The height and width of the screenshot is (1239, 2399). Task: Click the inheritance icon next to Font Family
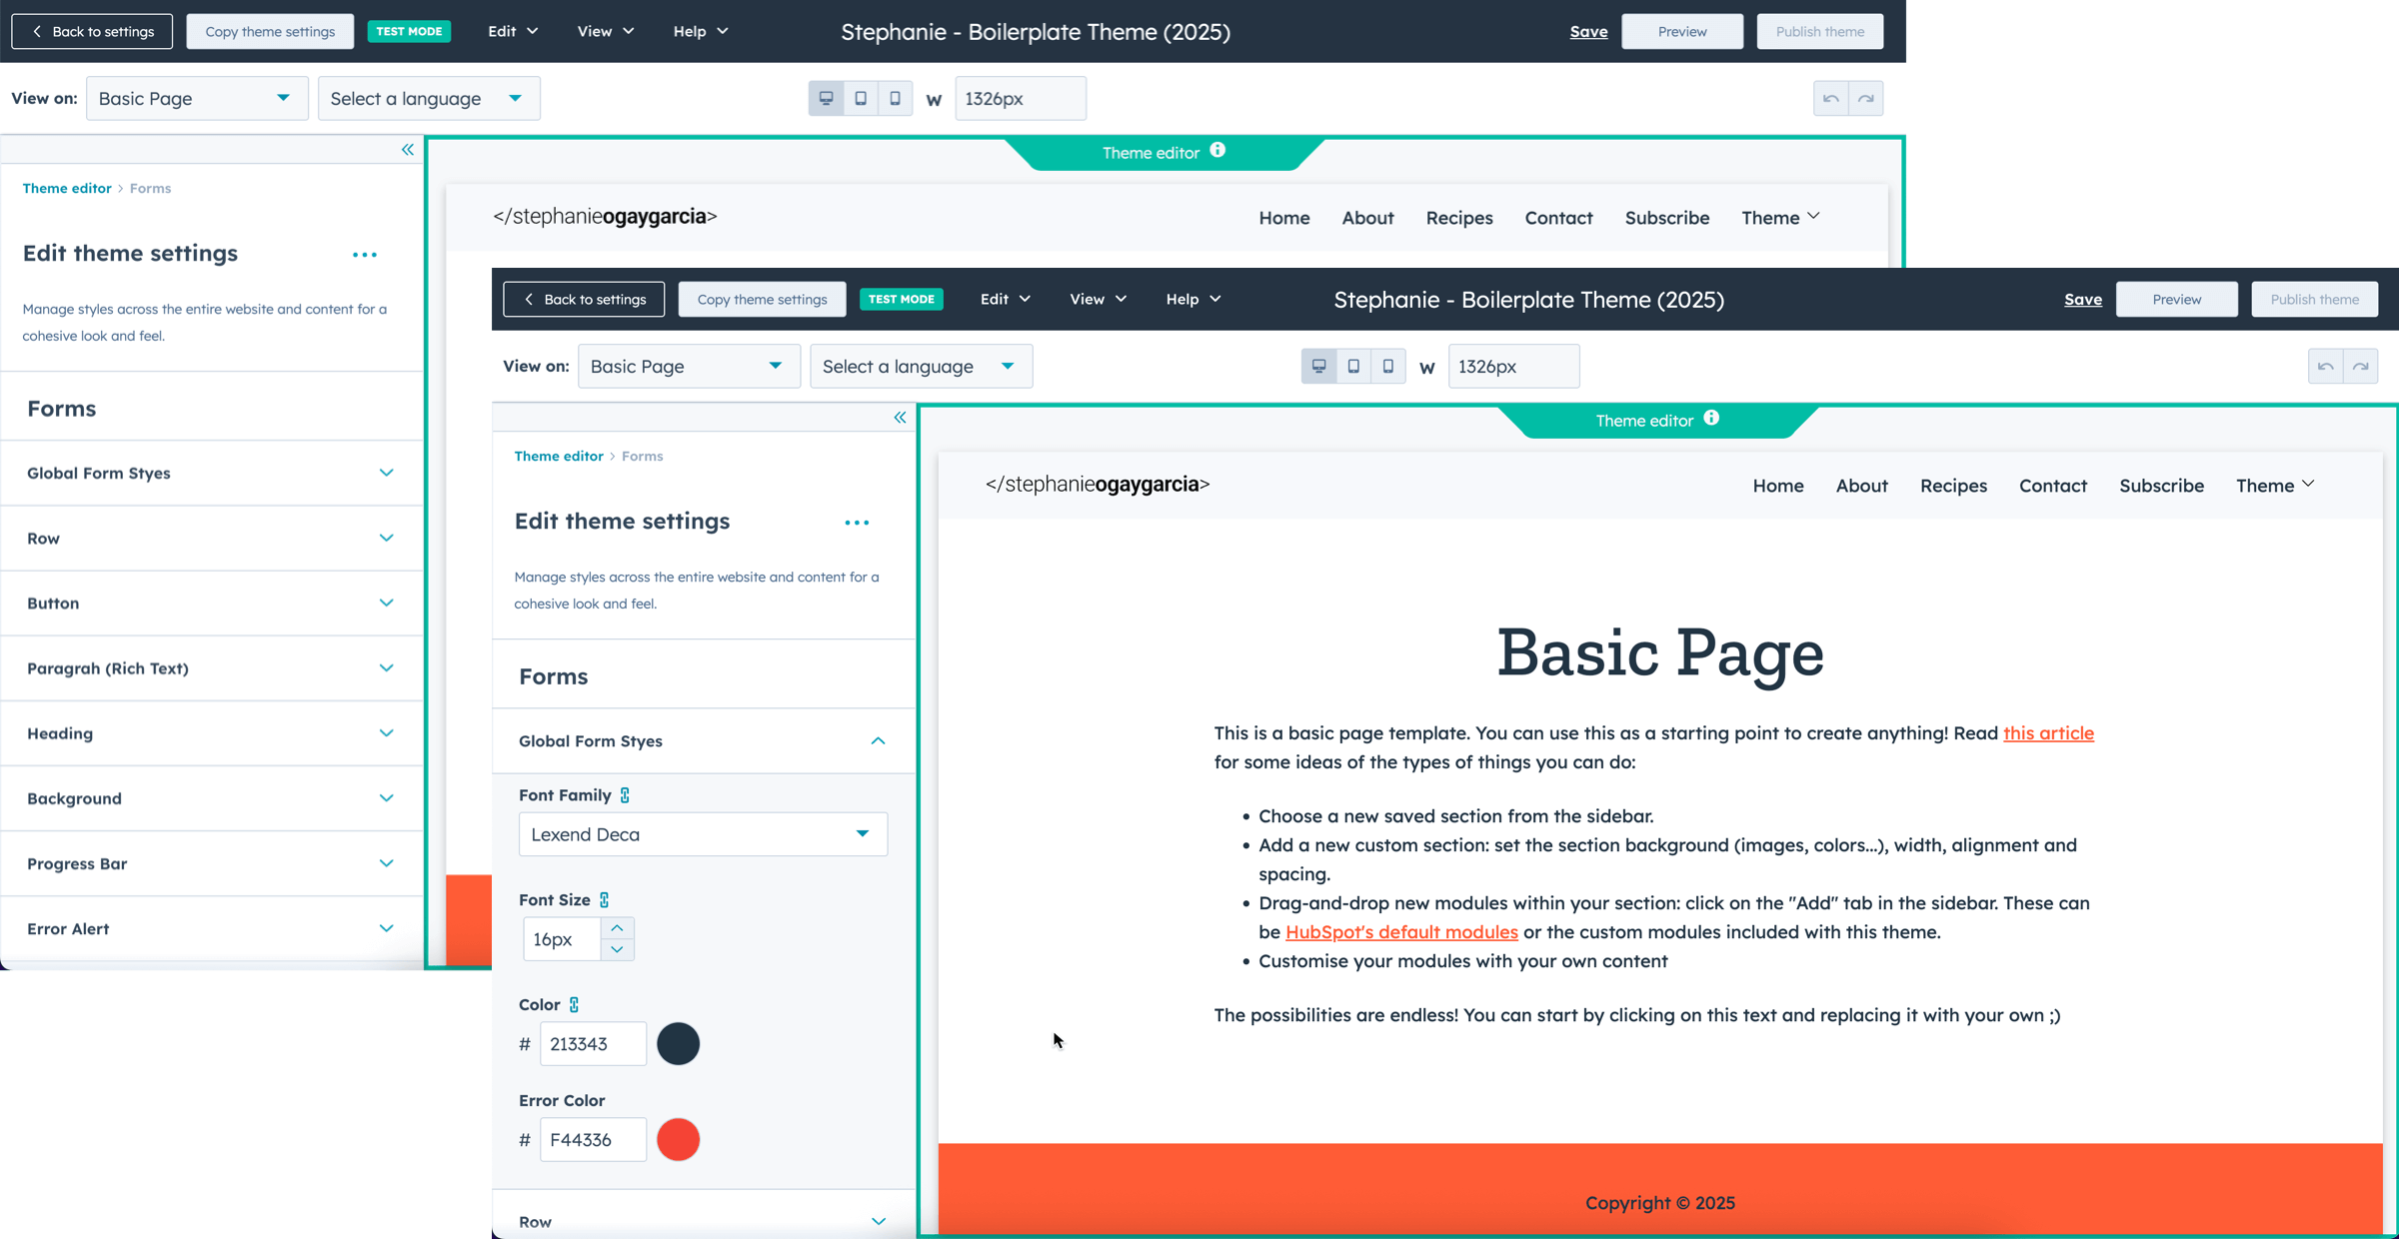click(626, 794)
